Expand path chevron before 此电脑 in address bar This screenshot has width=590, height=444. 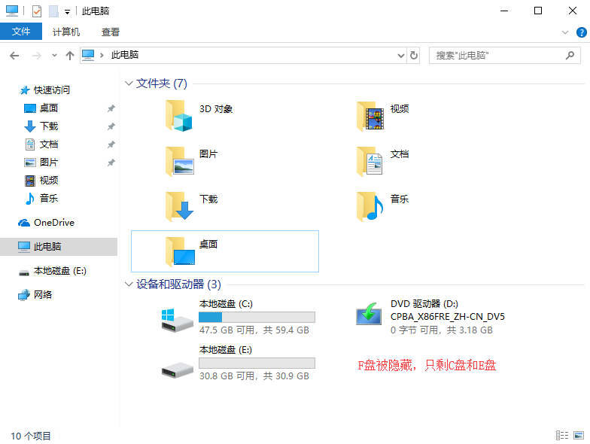(102, 56)
